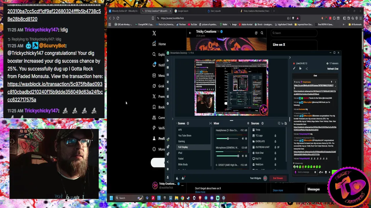Toggle visibility of the rEsTREAM cHAT source
The height and width of the screenshot is (208, 371).
(278, 147)
